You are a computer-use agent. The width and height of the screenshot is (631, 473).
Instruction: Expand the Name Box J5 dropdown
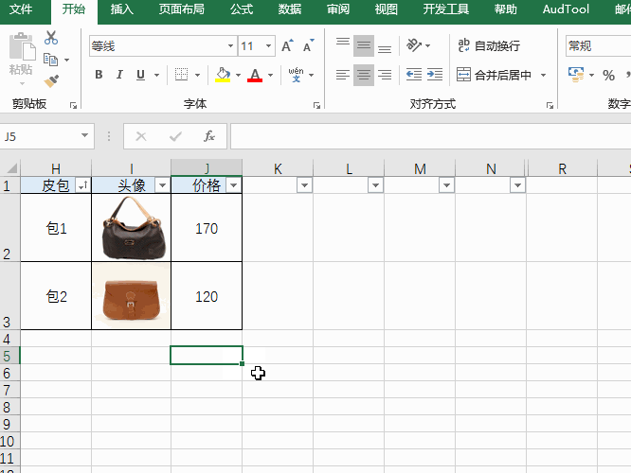click(84, 136)
